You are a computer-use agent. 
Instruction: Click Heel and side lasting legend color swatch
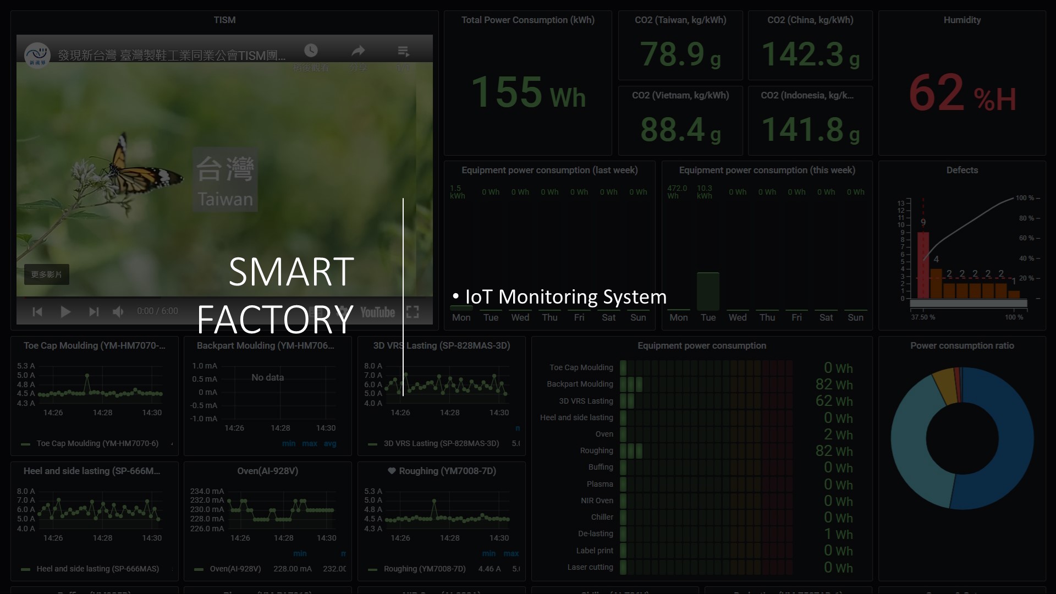[25, 569]
